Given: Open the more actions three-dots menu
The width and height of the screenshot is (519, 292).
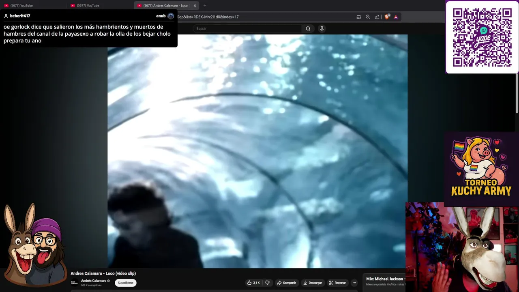Looking at the screenshot, I should (x=354, y=283).
